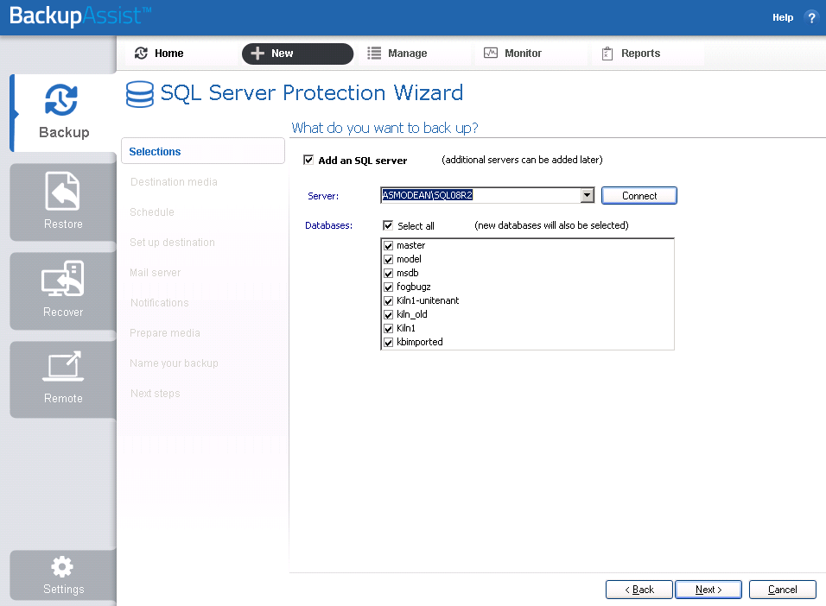The height and width of the screenshot is (606, 826).
Task: Click the Home refresh icon
Action: coord(141,54)
